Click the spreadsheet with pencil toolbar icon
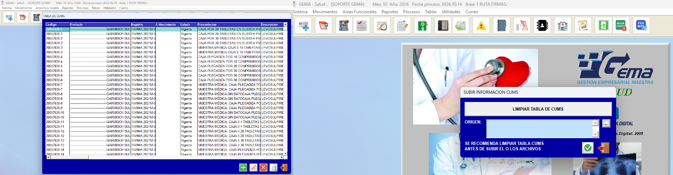The image size is (673, 175). tap(402, 26)
